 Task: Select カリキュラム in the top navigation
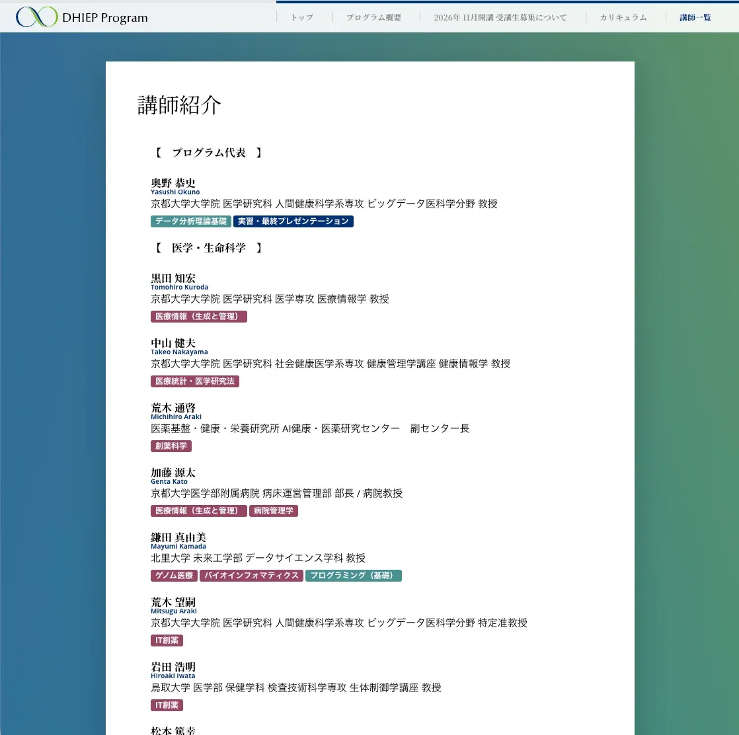pos(623,17)
